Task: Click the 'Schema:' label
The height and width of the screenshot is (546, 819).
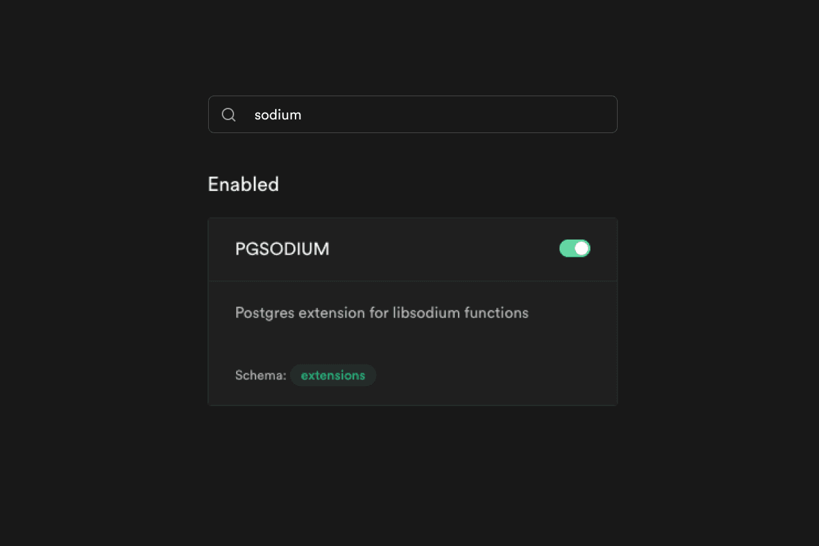Action: click(260, 375)
